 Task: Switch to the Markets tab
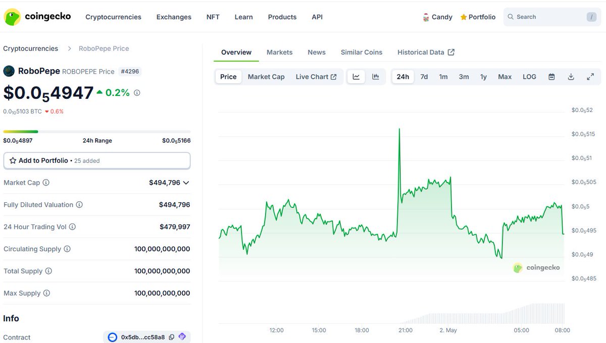(x=280, y=52)
